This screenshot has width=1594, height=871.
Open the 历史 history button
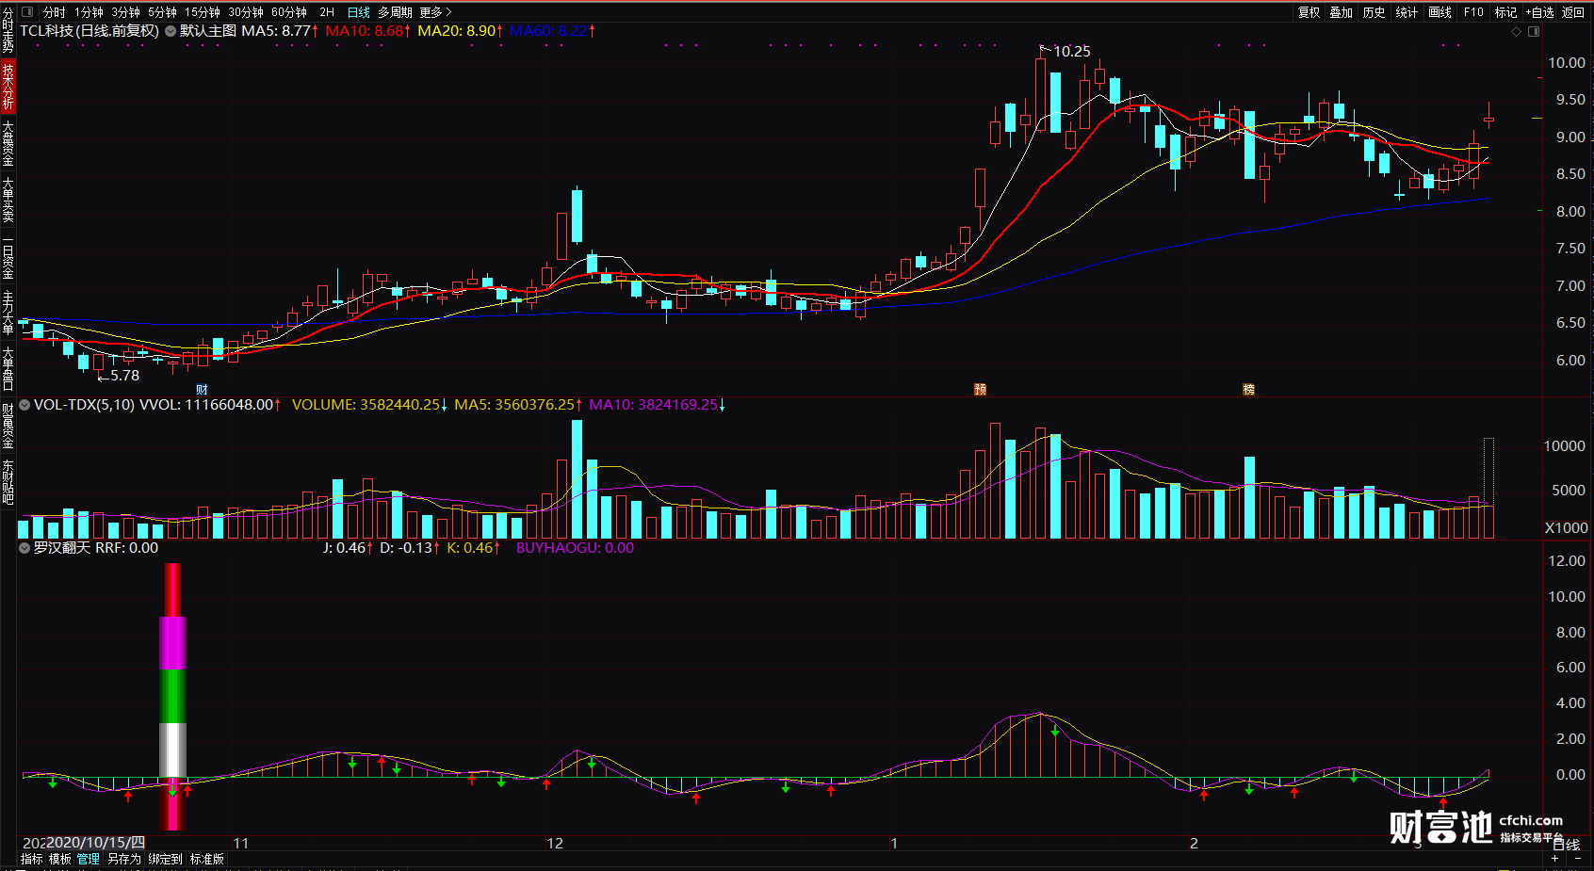1374,12
